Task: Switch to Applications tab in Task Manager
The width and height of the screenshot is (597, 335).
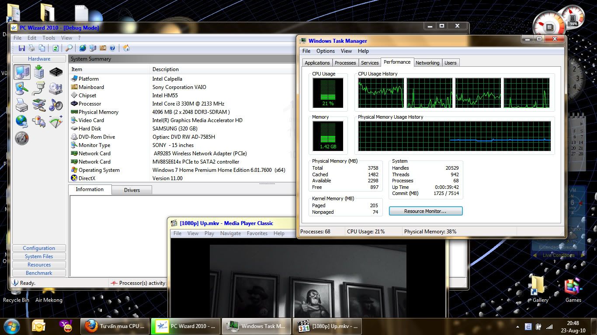Action: 317,63
